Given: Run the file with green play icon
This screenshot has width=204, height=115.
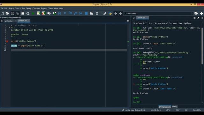Looking at the screenshot, I should (x=33, y=13).
